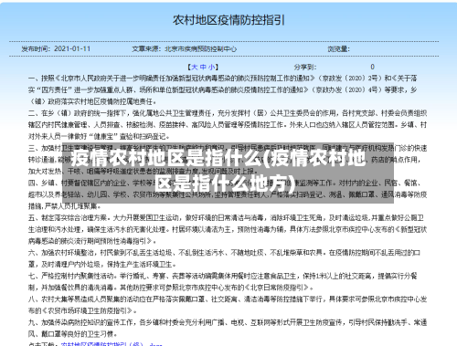The image size is (457, 346).
Task: Click the page title 农村地区疫情防控指引
Action: (228, 20)
